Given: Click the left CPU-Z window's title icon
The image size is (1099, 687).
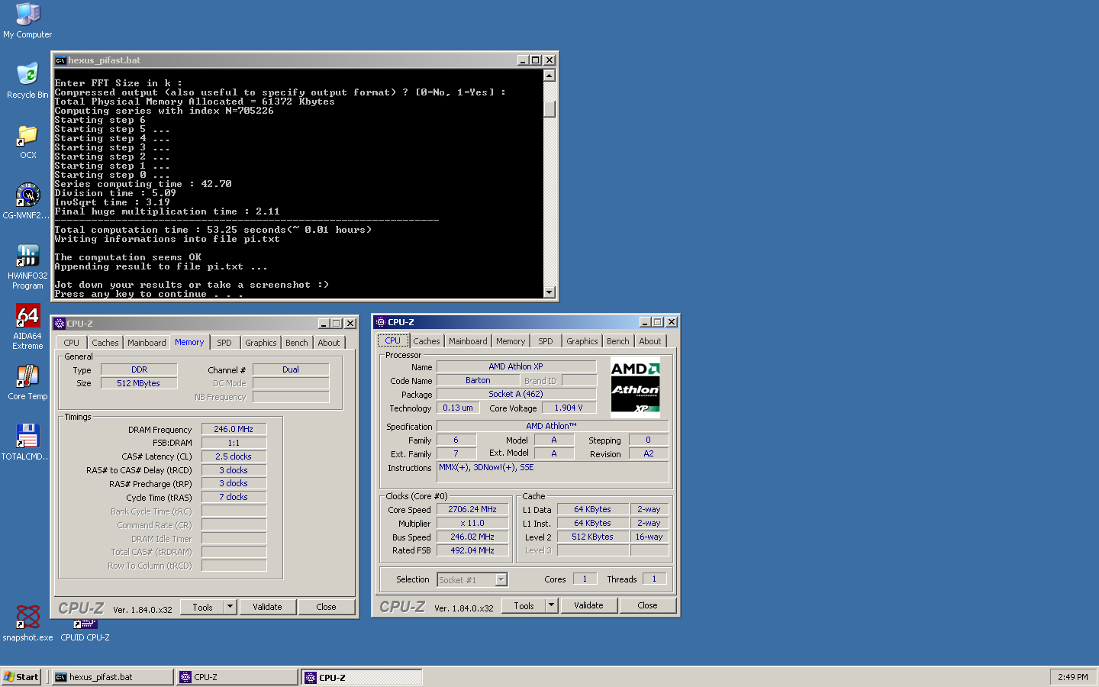Looking at the screenshot, I should pos(60,324).
